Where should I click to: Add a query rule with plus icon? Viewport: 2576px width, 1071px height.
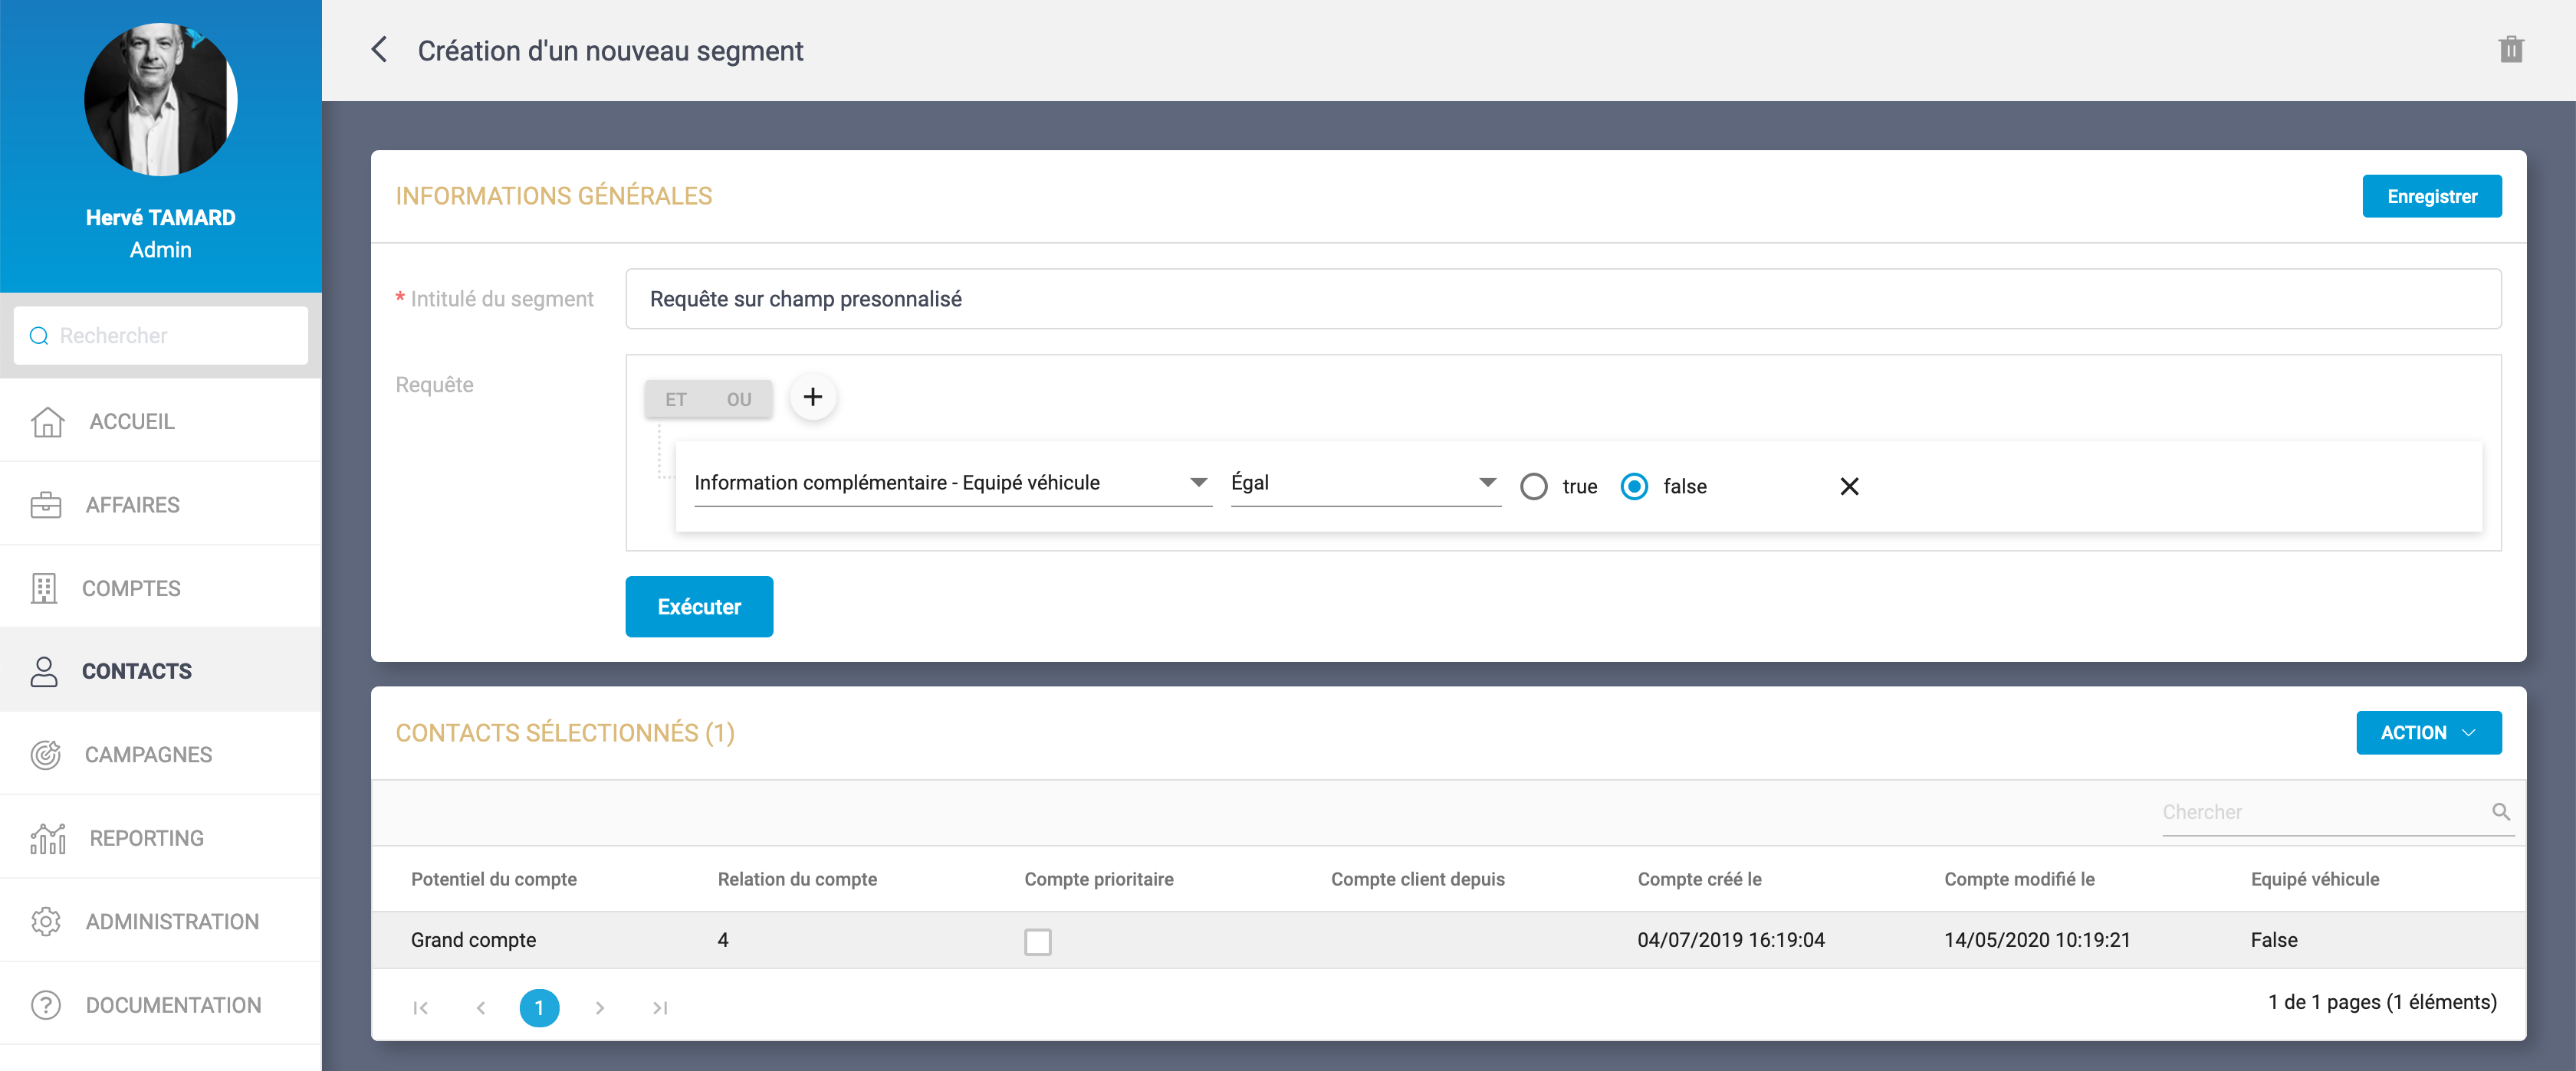pos(812,398)
